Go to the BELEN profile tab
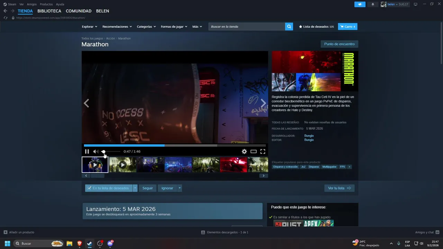This screenshot has height=249, width=443. (x=102, y=11)
